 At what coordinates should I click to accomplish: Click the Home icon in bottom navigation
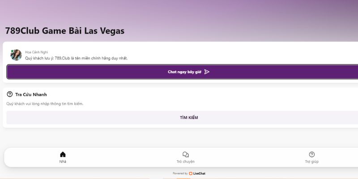pos(63,154)
